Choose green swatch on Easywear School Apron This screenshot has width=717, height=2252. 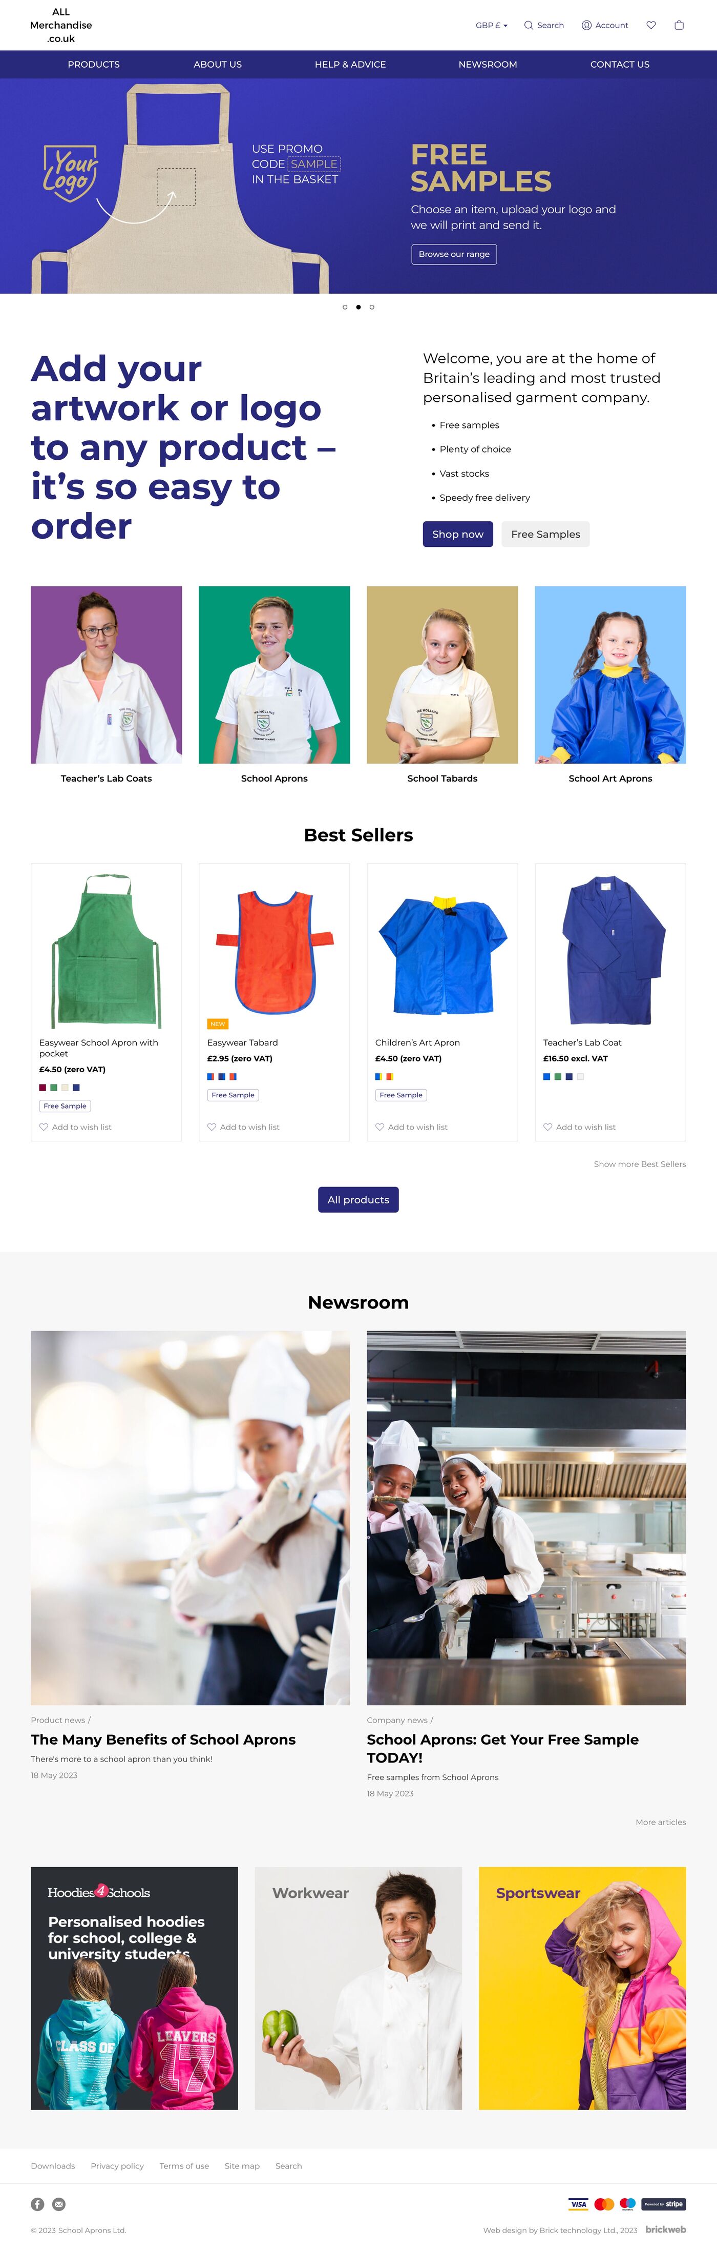pyautogui.click(x=53, y=1088)
